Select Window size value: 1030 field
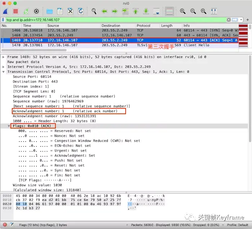This screenshot has width=252, height=229. (37, 185)
